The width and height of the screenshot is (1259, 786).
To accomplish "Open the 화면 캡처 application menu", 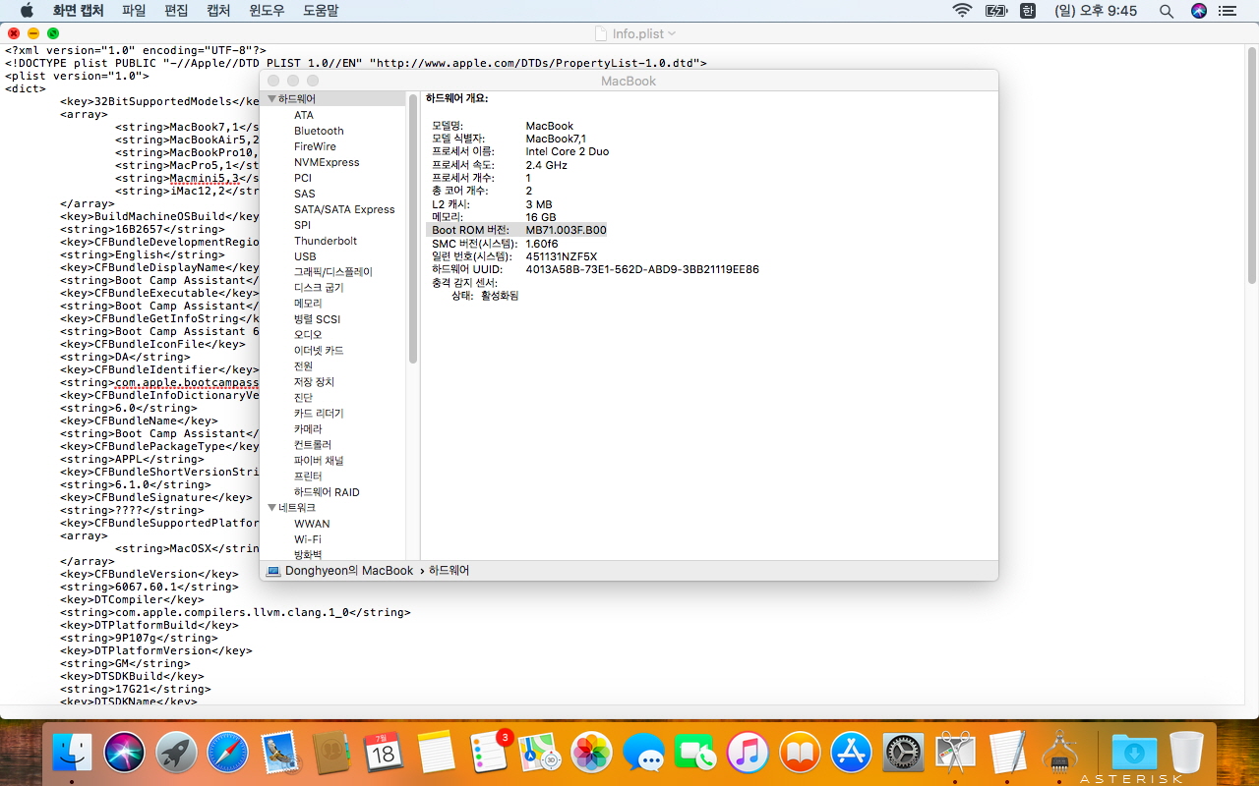I will [x=78, y=11].
